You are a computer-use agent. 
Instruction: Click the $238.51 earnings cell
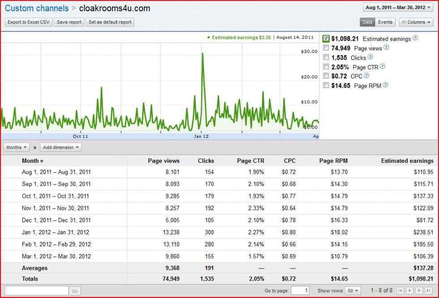coord(423,232)
